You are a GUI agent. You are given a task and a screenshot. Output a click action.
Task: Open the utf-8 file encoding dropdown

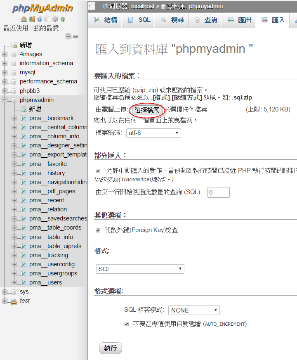[153, 133]
